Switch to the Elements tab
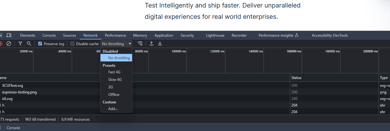This screenshot has width=390, height=131. click(x=28, y=35)
